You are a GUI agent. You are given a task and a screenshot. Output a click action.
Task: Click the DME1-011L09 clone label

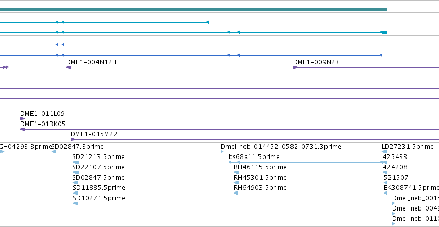tap(42, 114)
